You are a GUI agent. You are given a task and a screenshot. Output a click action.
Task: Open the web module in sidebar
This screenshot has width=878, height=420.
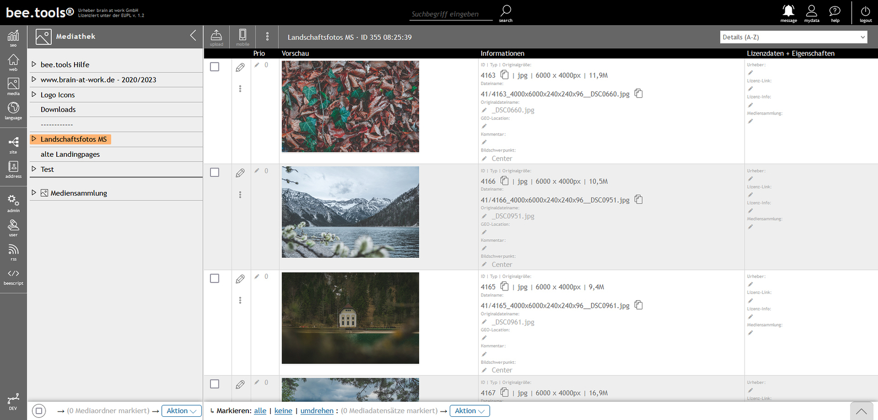click(x=13, y=62)
